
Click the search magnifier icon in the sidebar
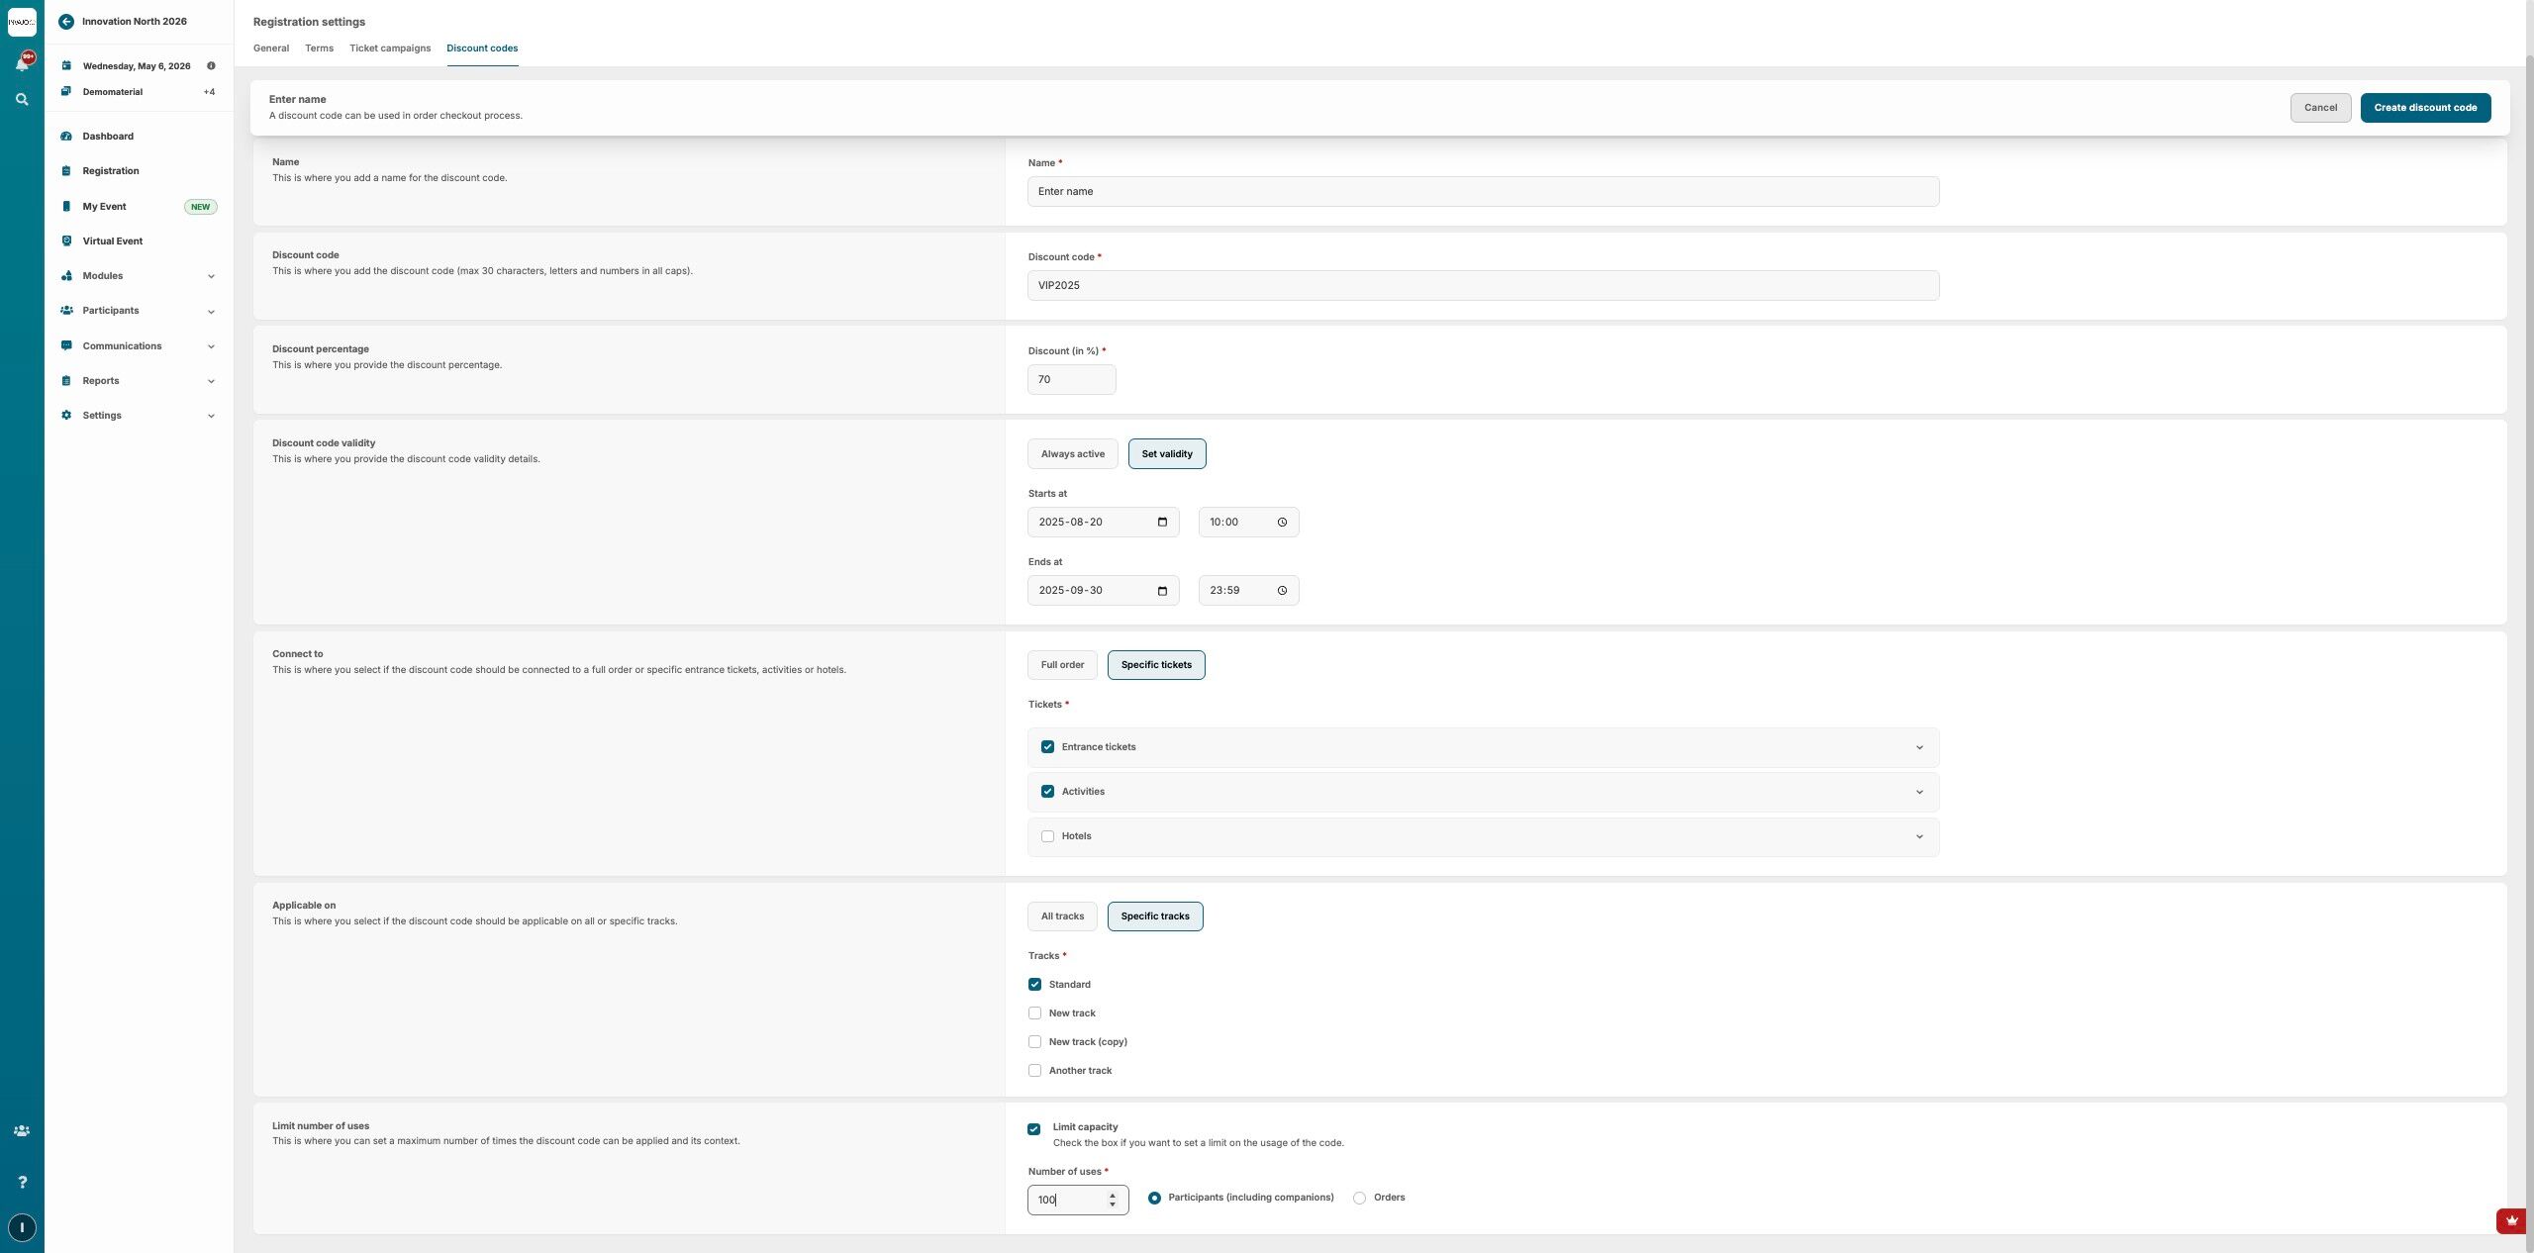pyautogui.click(x=22, y=99)
